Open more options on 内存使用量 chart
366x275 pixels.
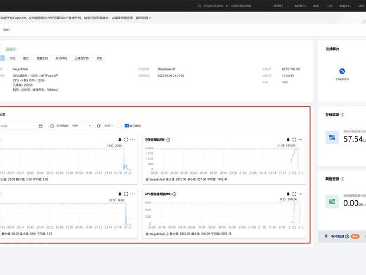tap(301, 140)
